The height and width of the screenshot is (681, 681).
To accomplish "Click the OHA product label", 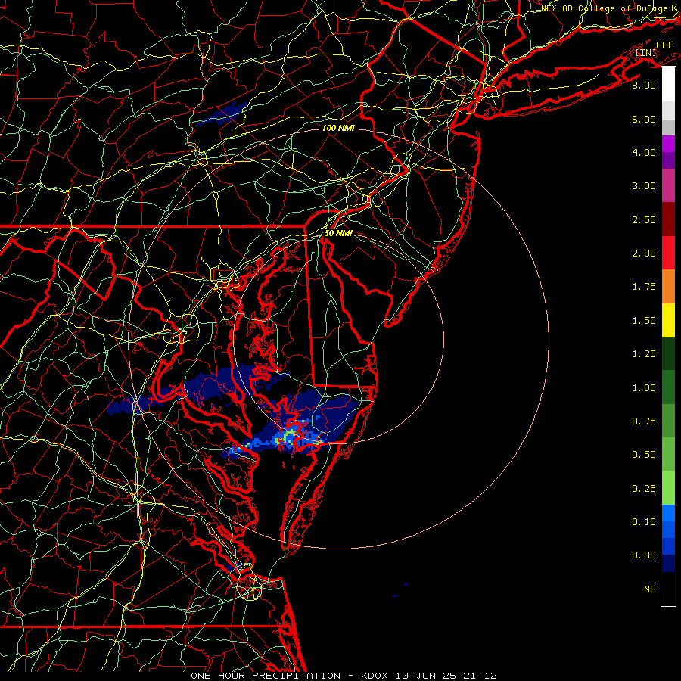I will (665, 45).
